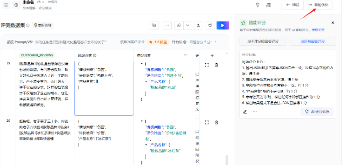Click the book/docs icon in the top bar
Screen dimensions: 344x165
pos(268,5)
